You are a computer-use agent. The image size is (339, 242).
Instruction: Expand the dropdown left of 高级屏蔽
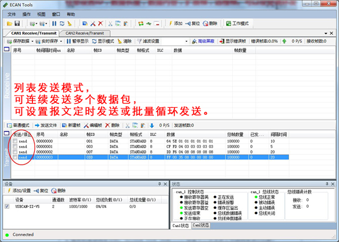[x=187, y=41]
